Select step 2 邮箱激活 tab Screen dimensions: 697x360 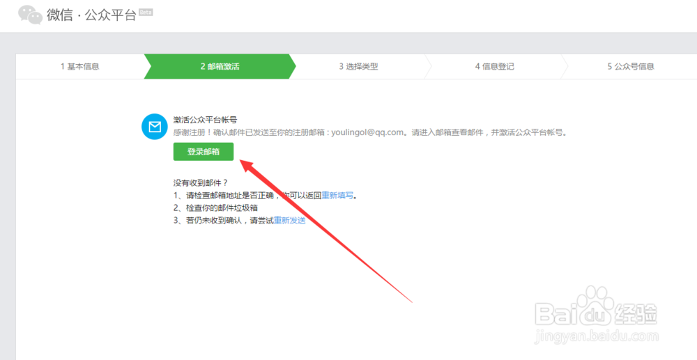[x=220, y=67]
